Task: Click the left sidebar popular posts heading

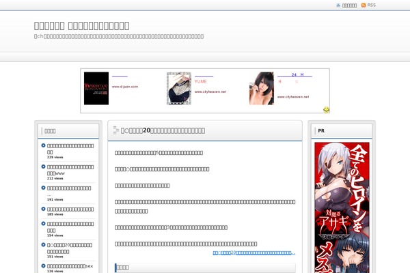Action: coord(50,131)
